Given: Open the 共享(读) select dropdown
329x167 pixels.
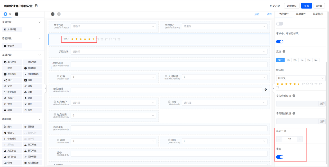Looking at the screenshot, I should pos(113,26).
